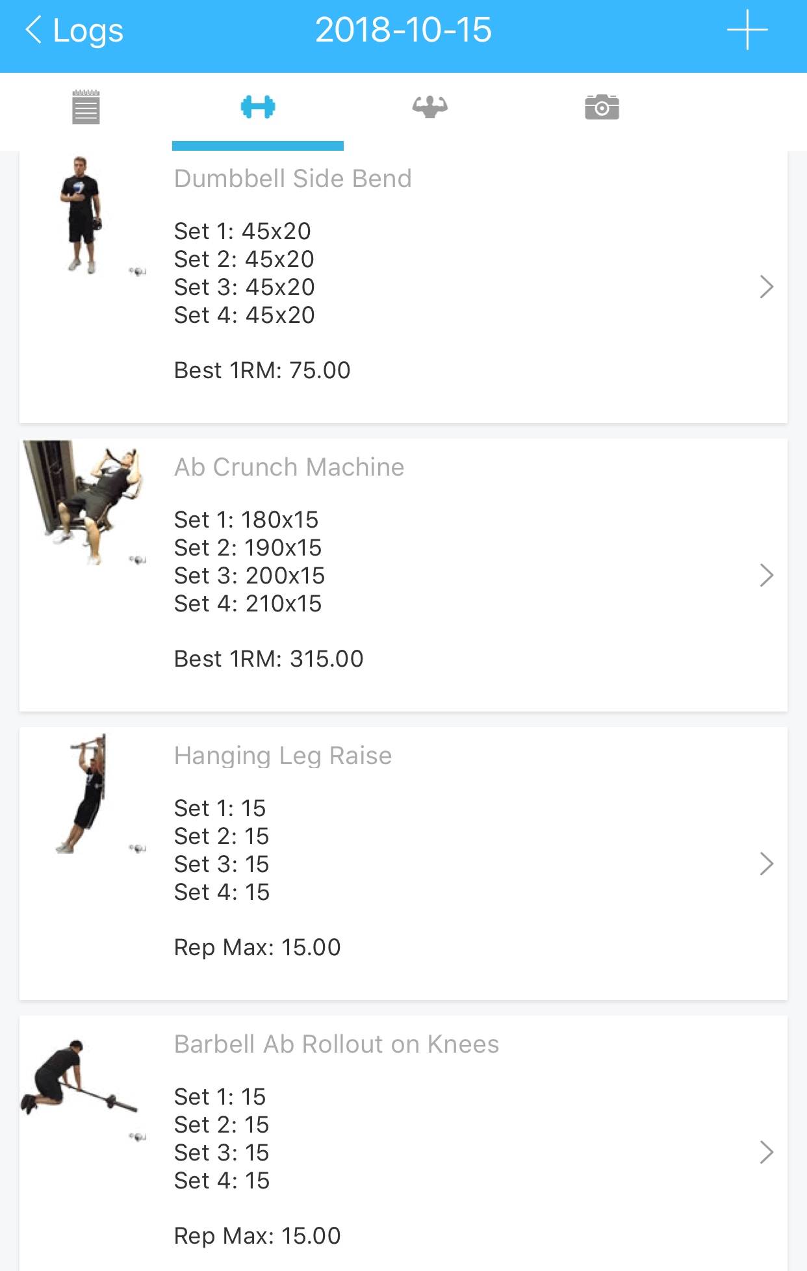Open the body measurements muscle icon tab
The height and width of the screenshot is (1271, 807).
[x=429, y=107]
